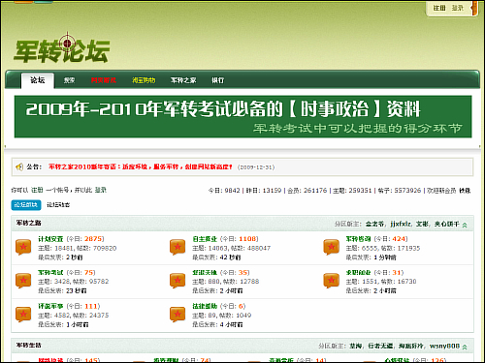485x363 pixels.
Task: Open the last post '1 小时前'
Action: point(78,324)
